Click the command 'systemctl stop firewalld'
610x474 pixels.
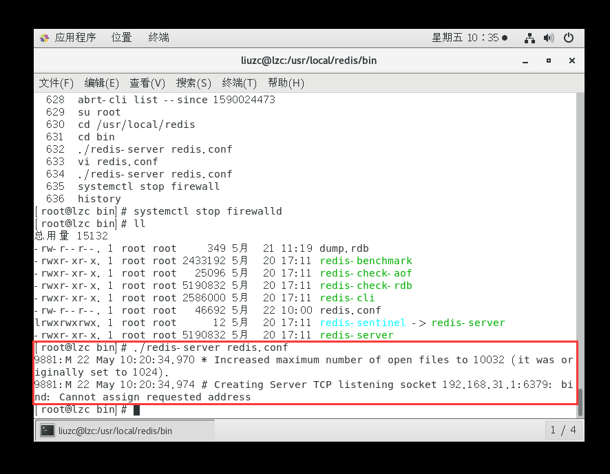click(208, 211)
